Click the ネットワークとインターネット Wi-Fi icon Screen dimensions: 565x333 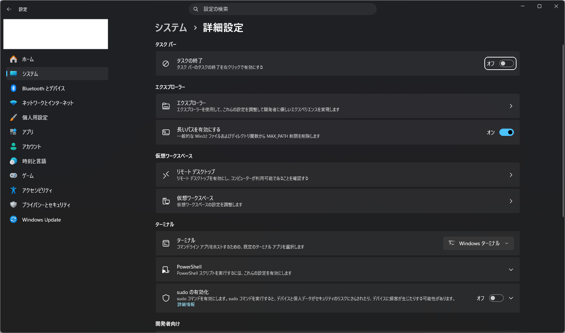(13, 103)
